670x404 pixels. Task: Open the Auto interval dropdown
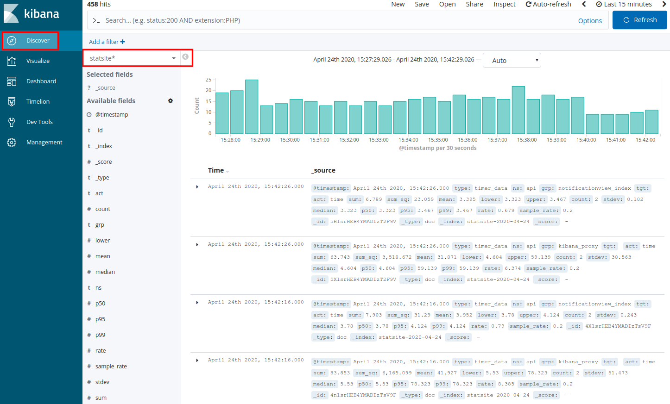(x=512, y=61)
